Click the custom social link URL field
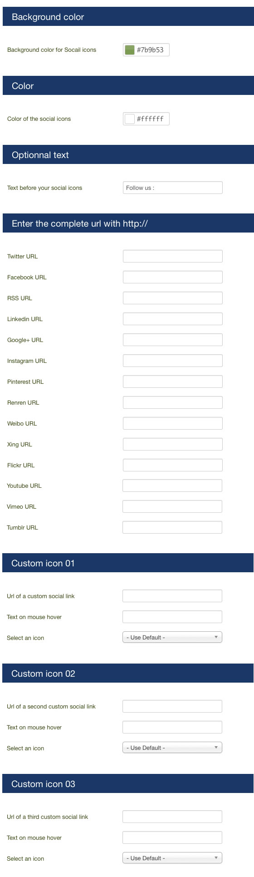The width and height of the screenshot is (254, 877). coord(172,596)
